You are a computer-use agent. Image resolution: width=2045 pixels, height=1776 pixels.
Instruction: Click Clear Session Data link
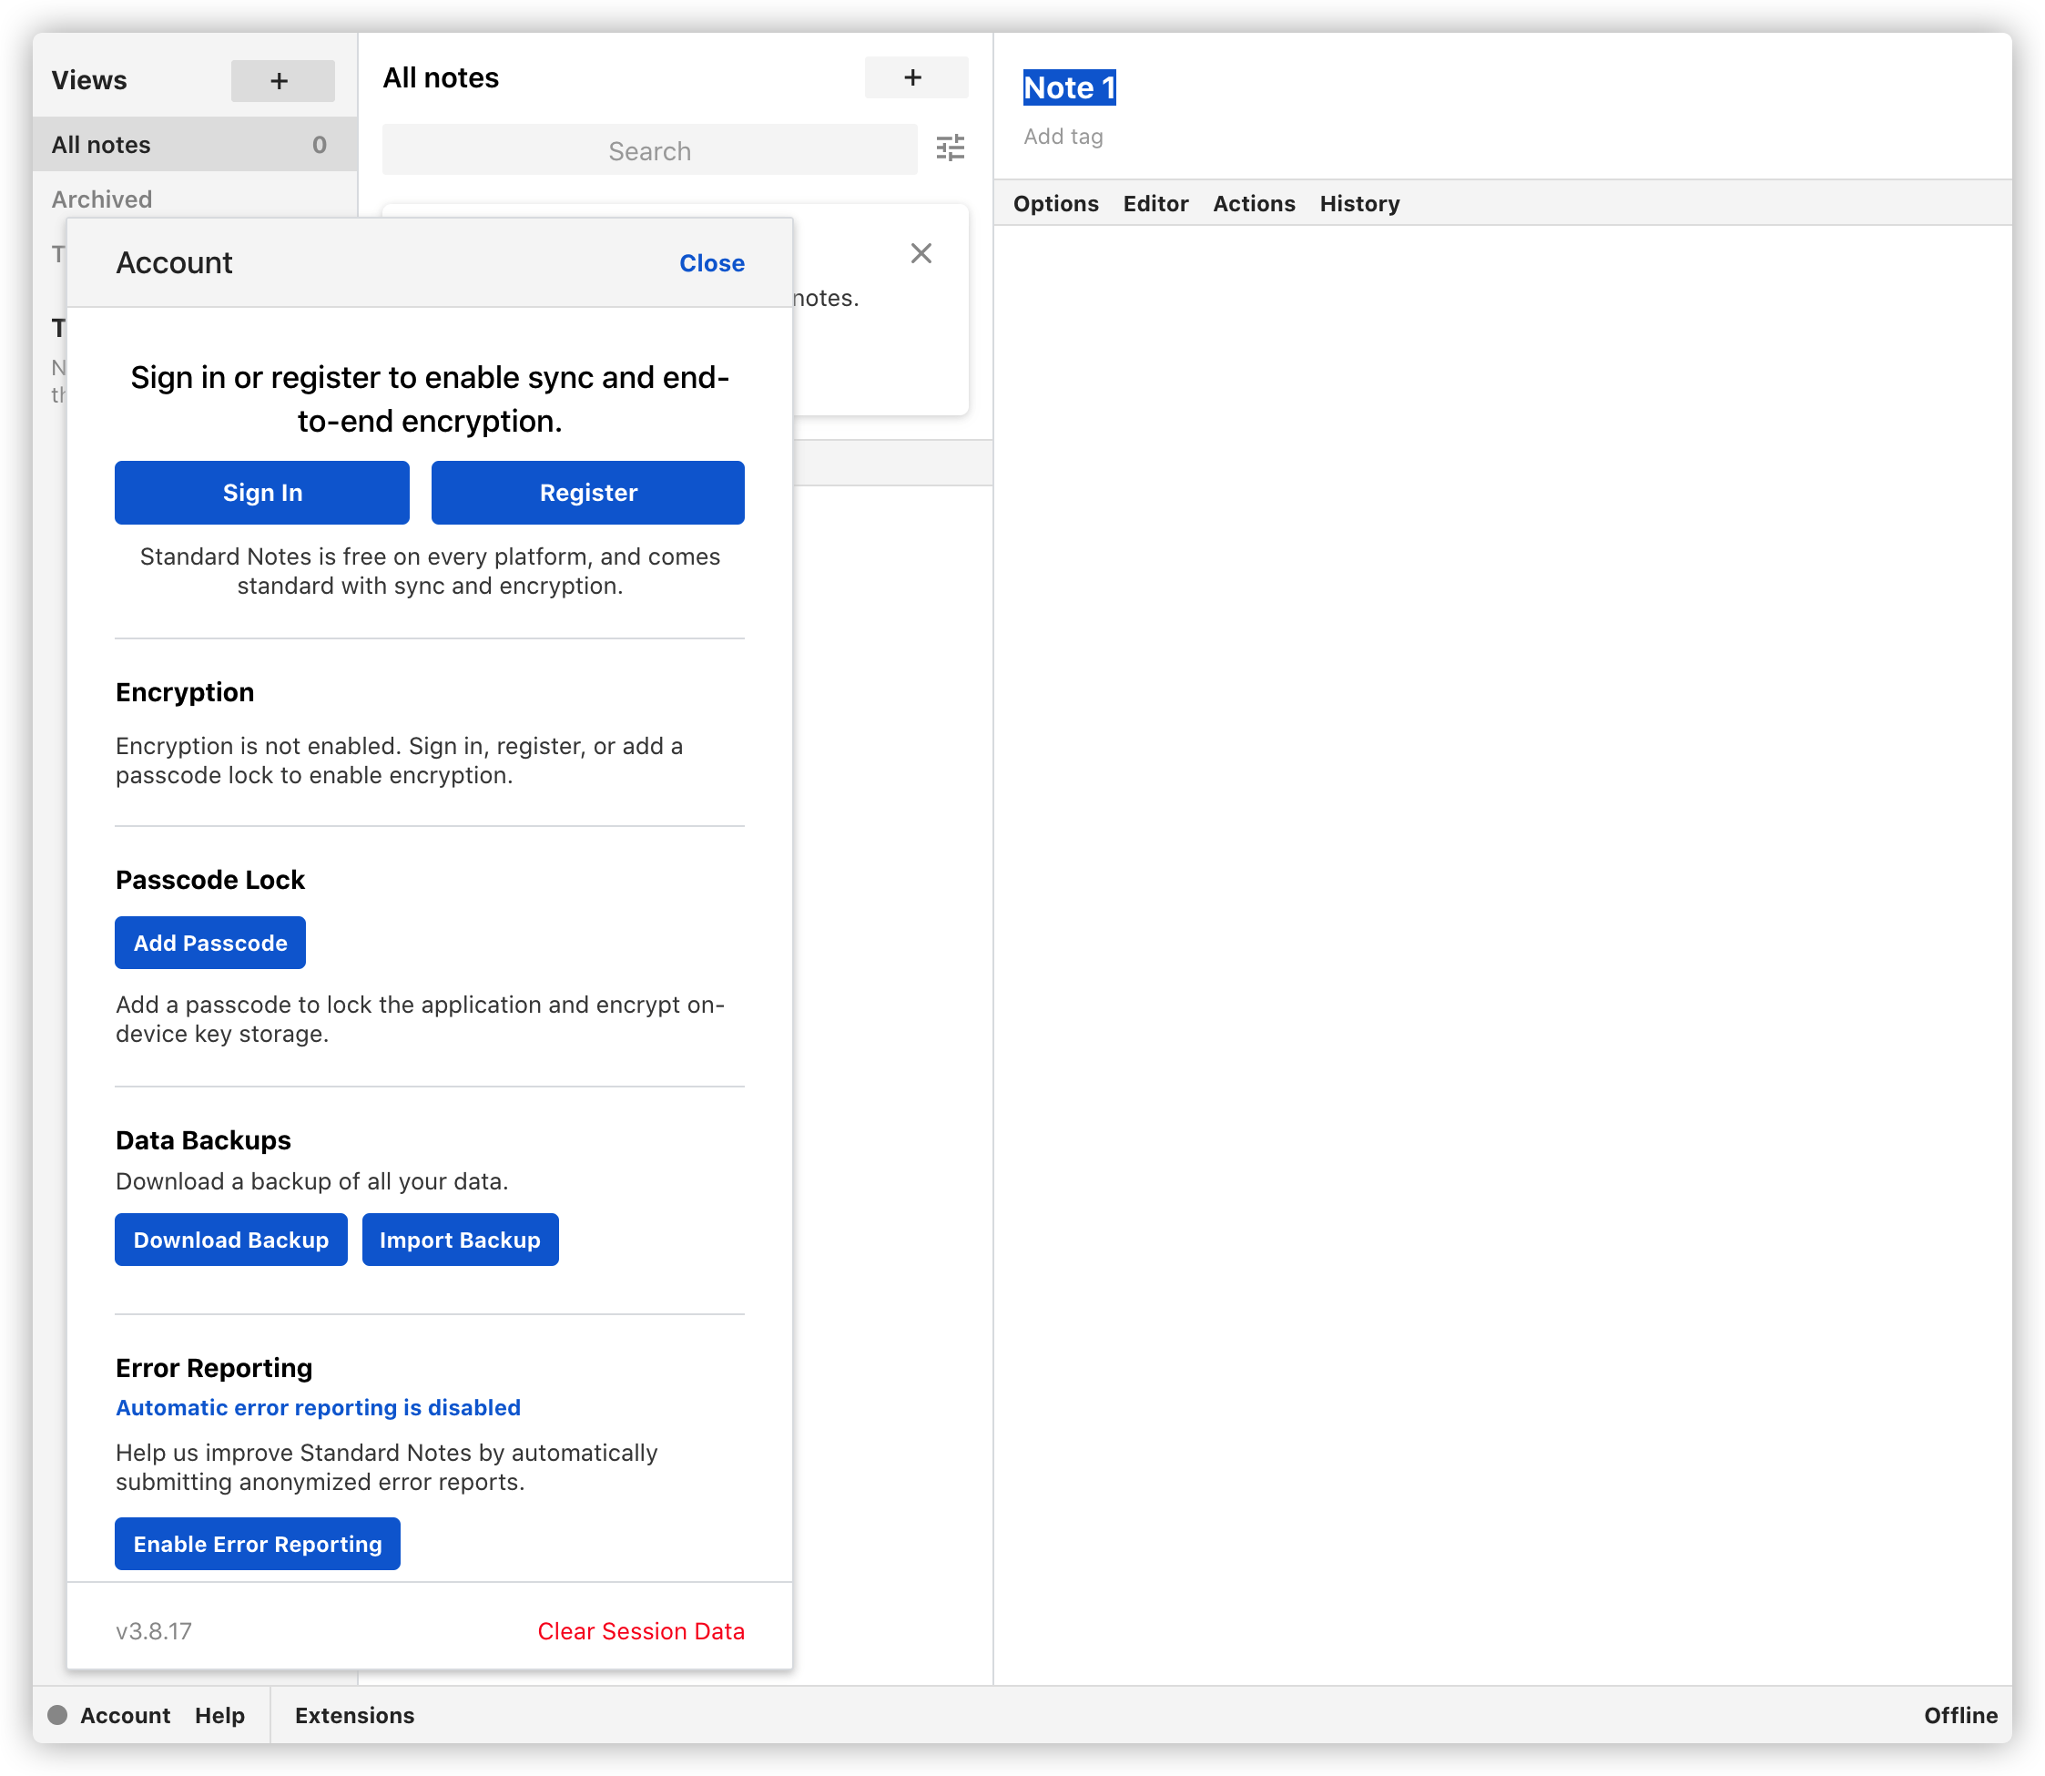(x=640, y=1631)
